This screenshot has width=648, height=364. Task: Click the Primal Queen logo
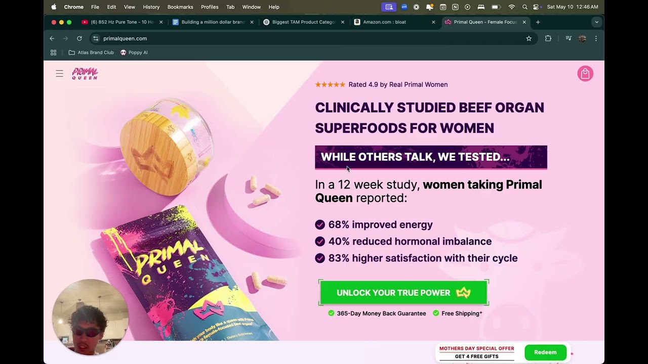pos(85,74)
